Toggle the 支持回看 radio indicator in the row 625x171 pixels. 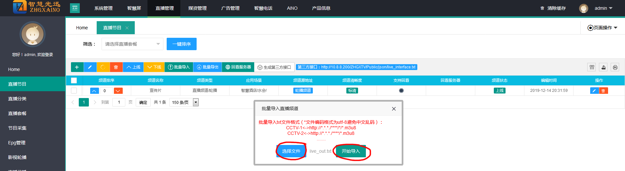[x=401, y=91]
